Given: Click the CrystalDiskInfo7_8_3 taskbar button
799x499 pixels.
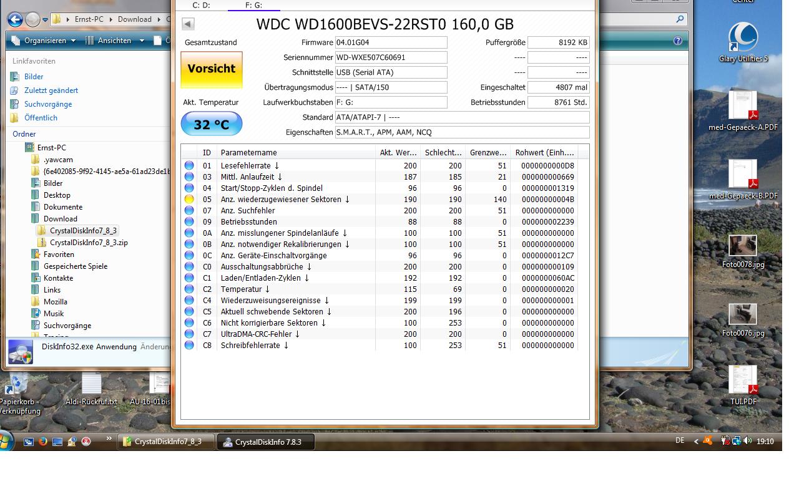Looking at the screenshot, I should click(167, 442).
